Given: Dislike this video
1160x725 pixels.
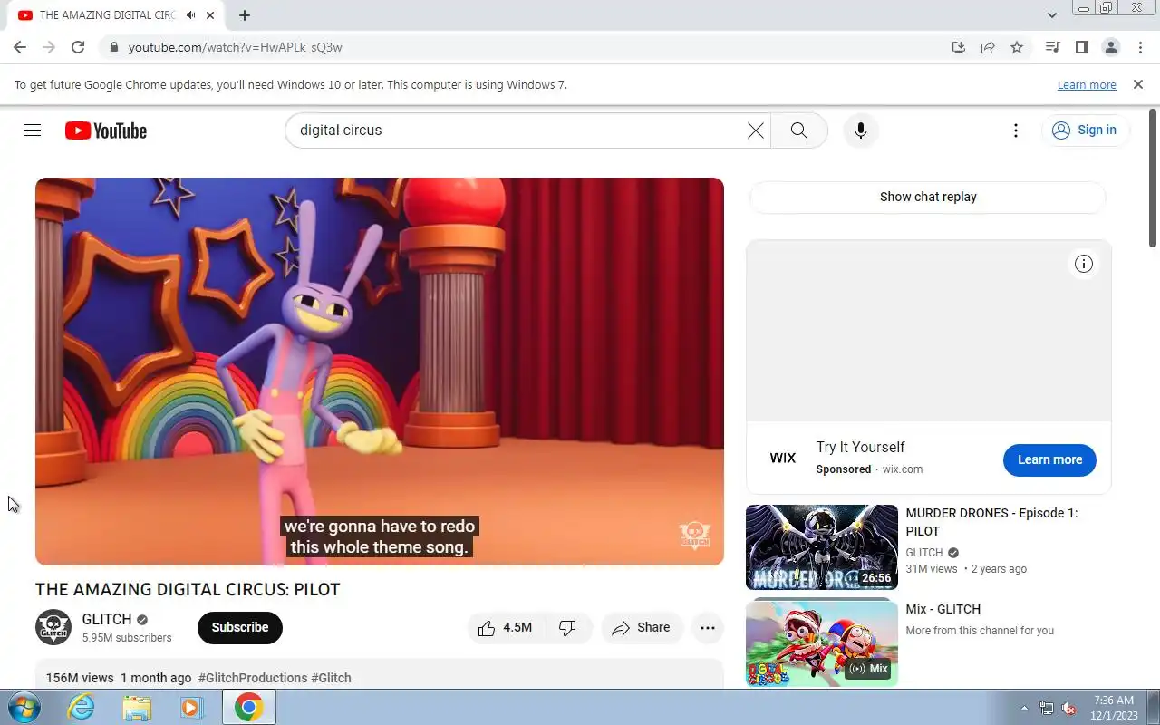Looking at the screenshot, I should tap(569, 627).
